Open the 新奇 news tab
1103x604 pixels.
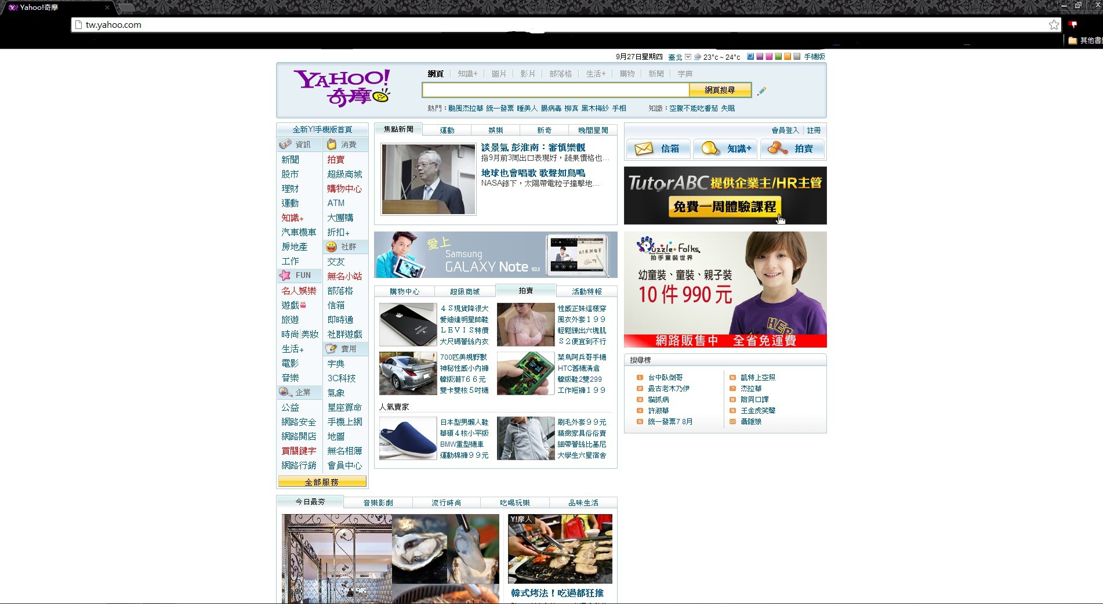pos(545,130)
